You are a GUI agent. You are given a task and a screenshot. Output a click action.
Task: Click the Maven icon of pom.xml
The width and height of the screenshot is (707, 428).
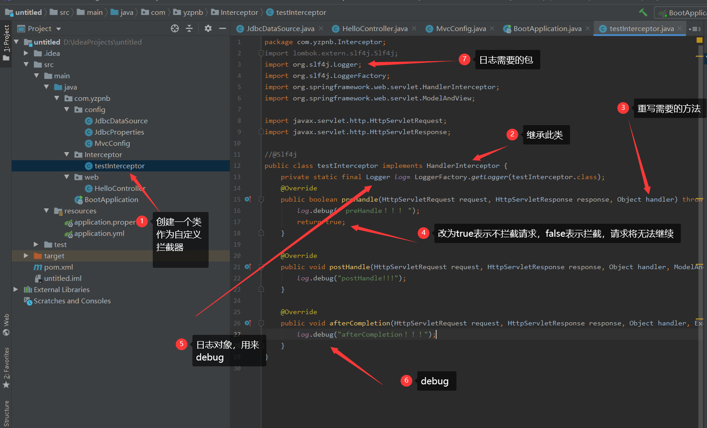click(x=38, y=267)
